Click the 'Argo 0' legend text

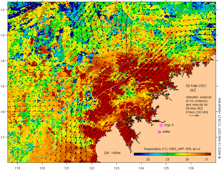tap(169, 125)
